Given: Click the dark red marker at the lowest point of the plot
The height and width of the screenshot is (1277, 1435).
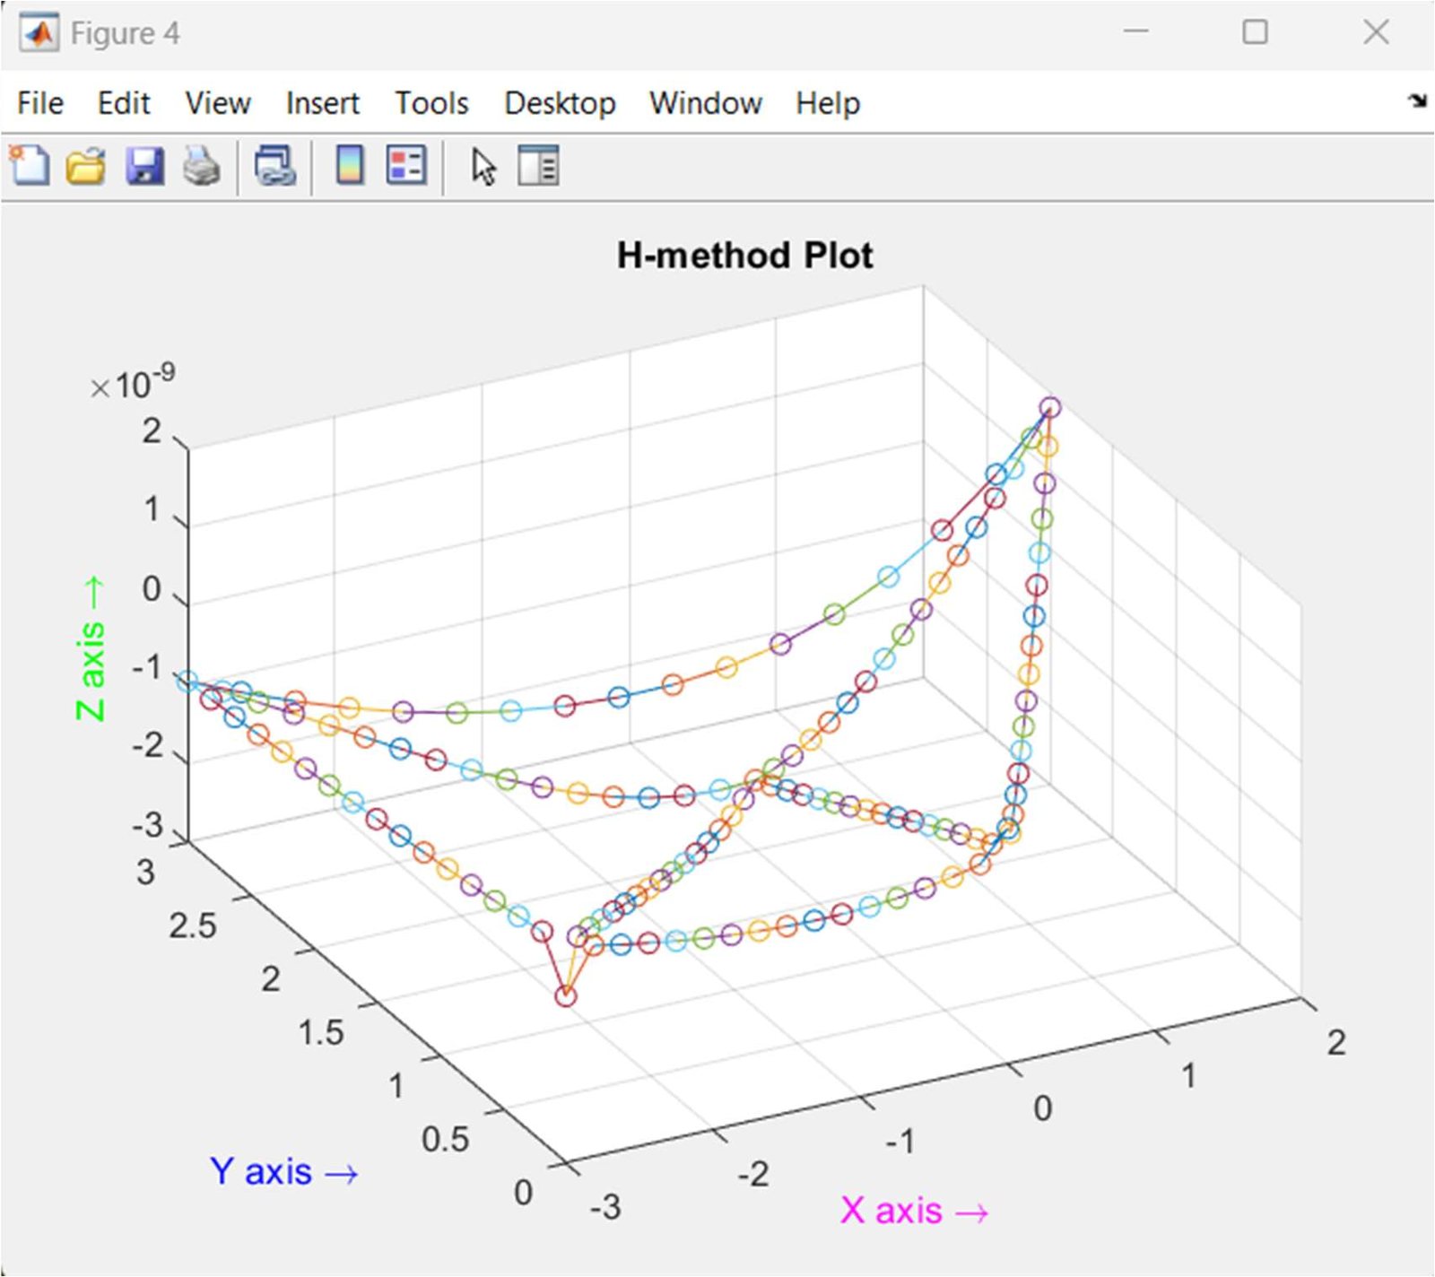Looking at the screenshot, I should coord(565,996).
